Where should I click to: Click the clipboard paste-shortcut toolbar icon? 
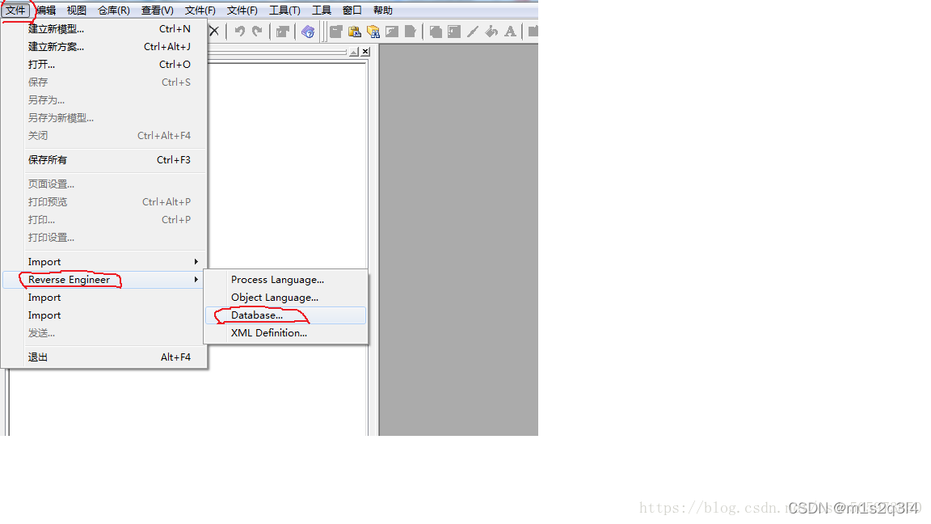tap(355, 32)
